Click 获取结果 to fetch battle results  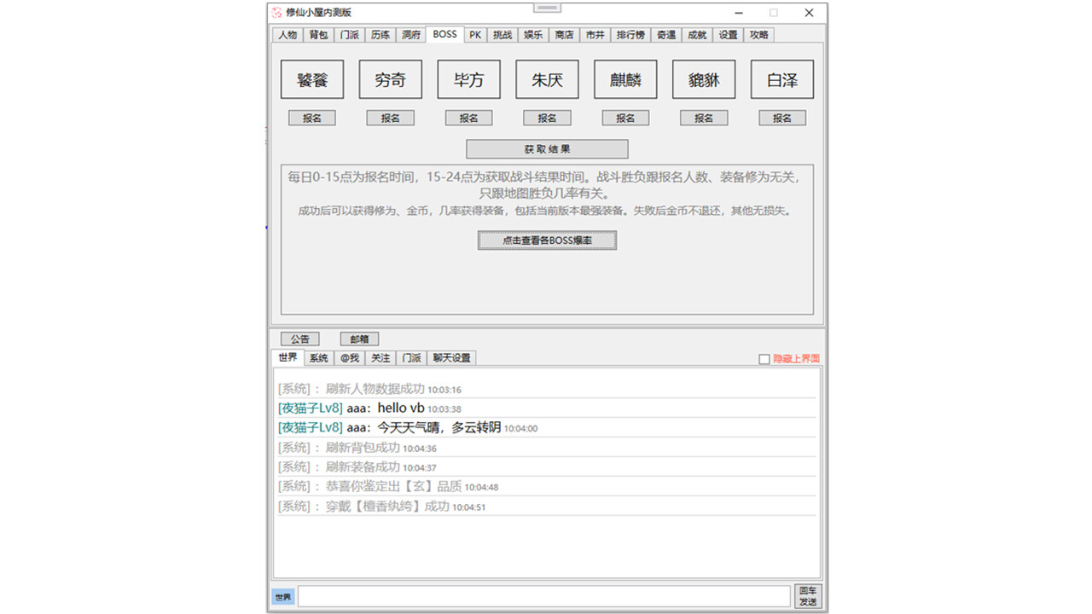[x=546, y=148]
